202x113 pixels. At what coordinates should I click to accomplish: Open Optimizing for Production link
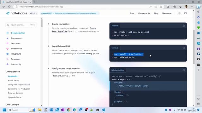[x=19, y=89]
